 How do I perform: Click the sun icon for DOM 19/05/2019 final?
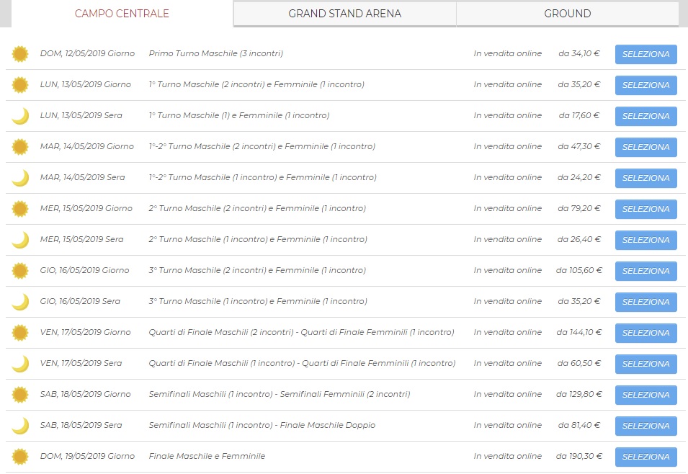coord(20,457)
